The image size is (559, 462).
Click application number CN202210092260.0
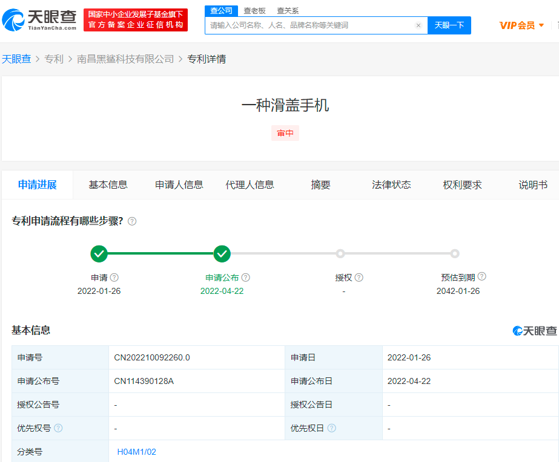point(152,357)
